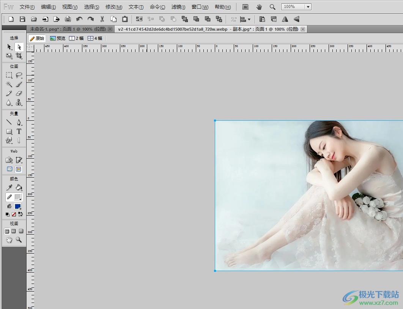The width and height of the screenshot is (403, 309).
Task: Open Adobe Bridge with the Br icon
Action: tap(246, 7)
